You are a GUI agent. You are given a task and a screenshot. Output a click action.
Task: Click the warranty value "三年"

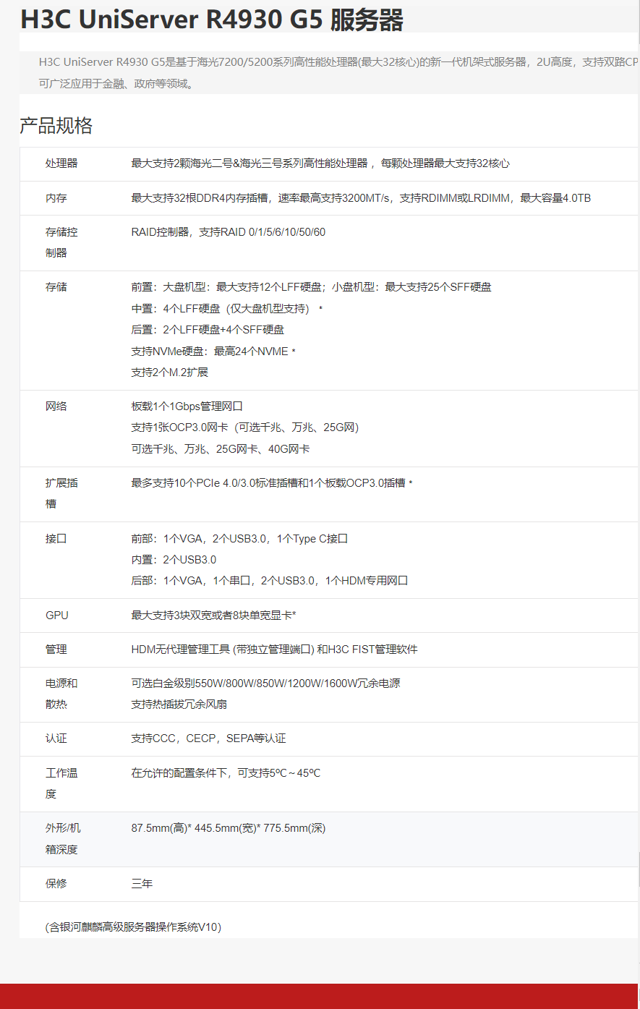coord(142,884)
